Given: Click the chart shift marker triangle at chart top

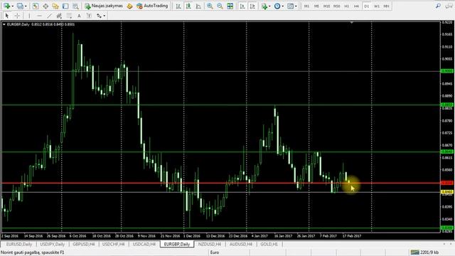Looking at the screenshot, I should click(x=352, y=23).
